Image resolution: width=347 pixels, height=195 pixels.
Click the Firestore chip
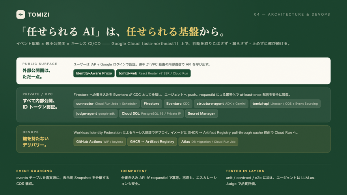click(151, 104)
